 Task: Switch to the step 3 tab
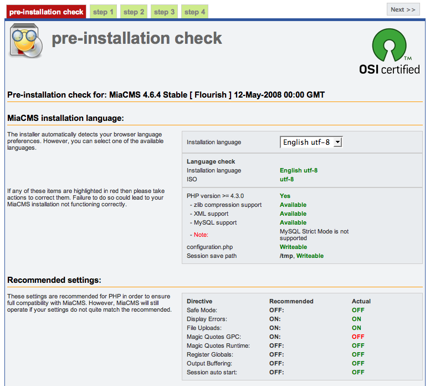(164, 12)
